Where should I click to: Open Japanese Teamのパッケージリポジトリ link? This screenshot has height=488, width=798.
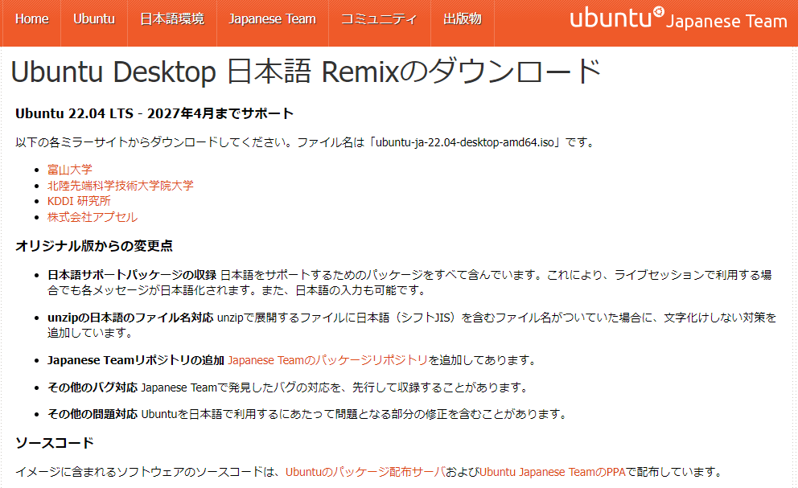tap(327, 360)
